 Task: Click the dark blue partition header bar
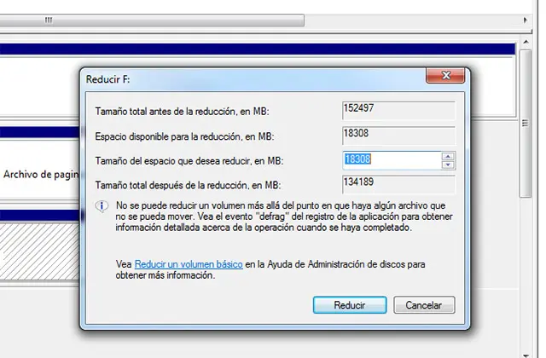256,50
